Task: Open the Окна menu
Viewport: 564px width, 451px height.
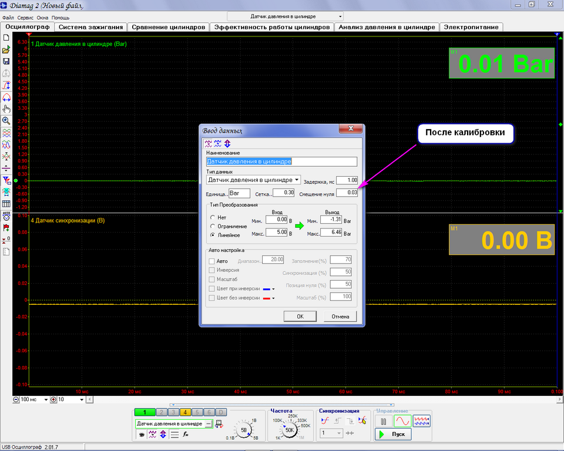Action: coord(42,18)
